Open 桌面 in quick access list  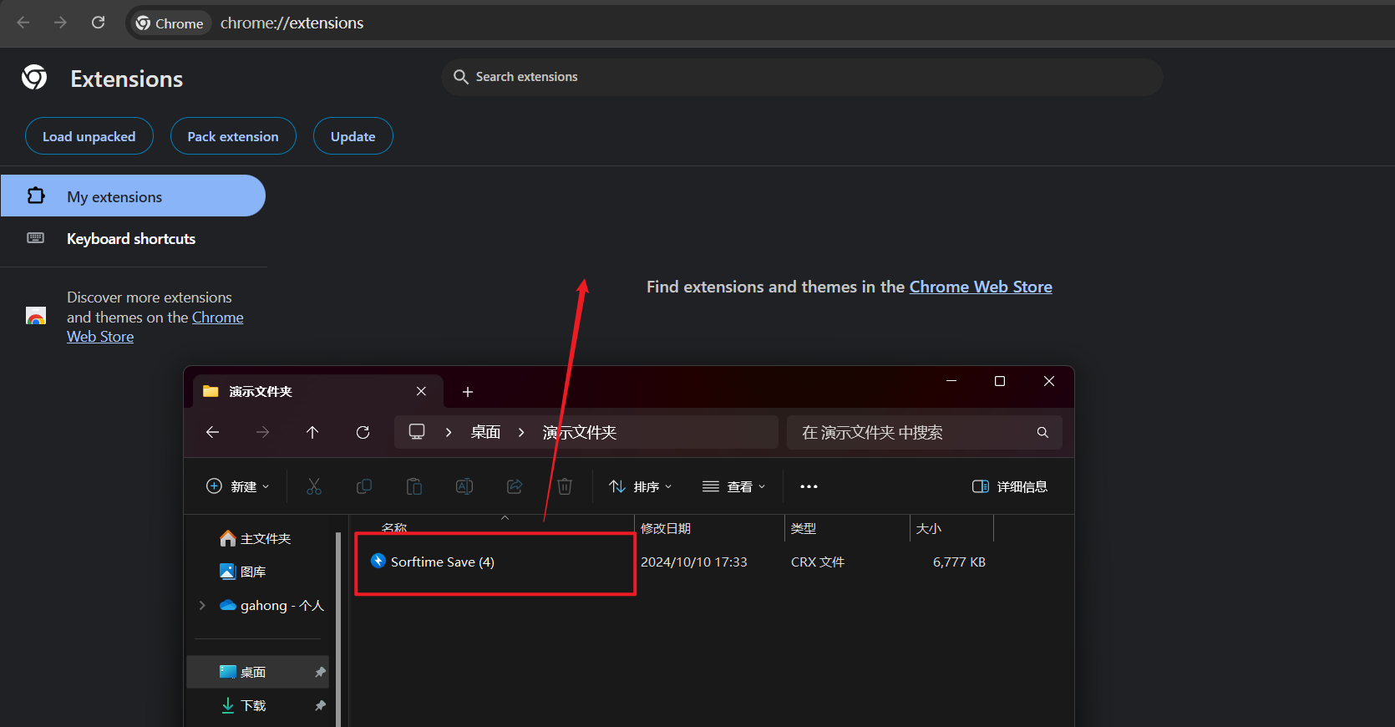[257, 672]
